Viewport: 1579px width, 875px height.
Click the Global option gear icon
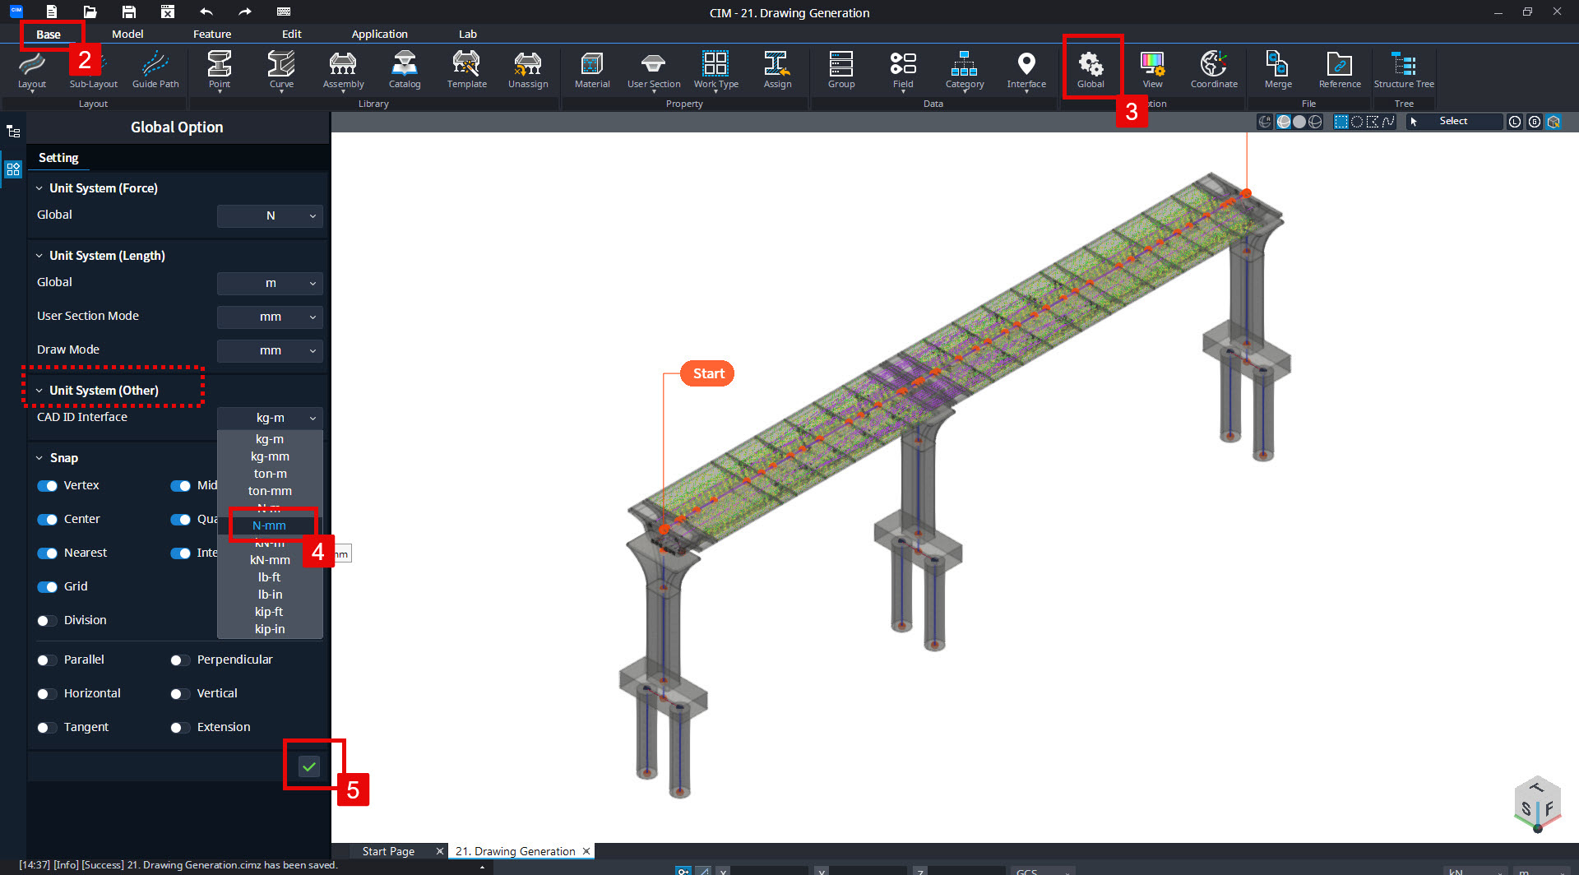click(1090, 67)
